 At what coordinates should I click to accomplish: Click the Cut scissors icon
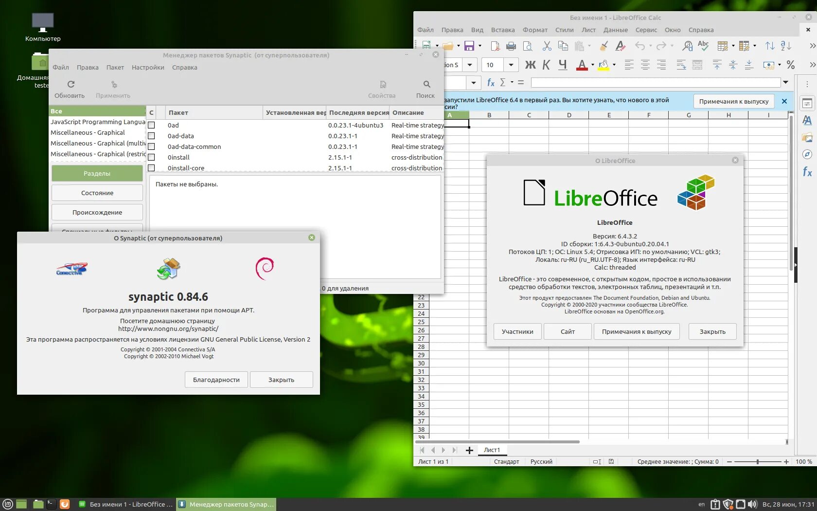547,46
